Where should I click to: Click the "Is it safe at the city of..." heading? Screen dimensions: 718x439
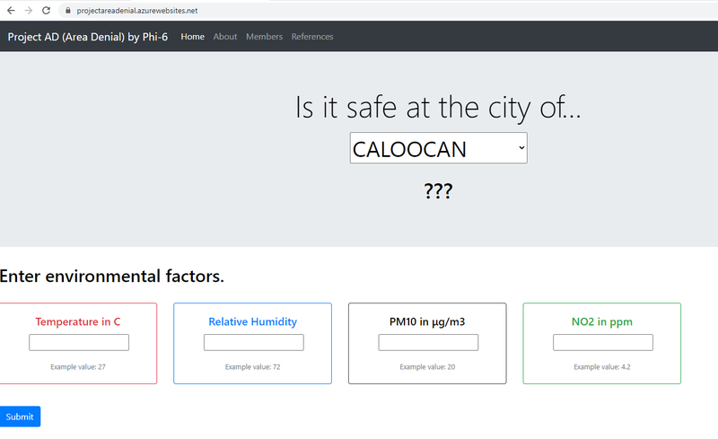(438, 108)
